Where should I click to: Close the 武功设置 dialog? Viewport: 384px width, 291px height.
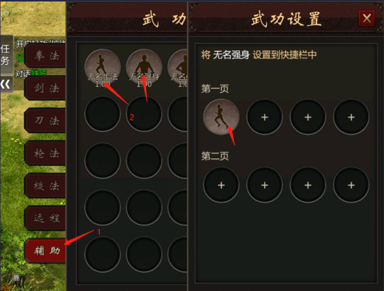[367, 18]
